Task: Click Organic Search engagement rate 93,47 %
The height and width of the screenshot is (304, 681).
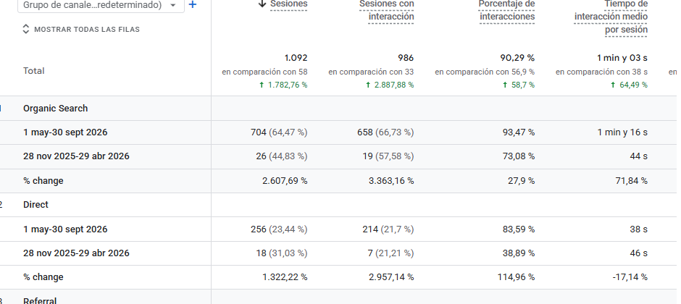Action: [519, 132]
